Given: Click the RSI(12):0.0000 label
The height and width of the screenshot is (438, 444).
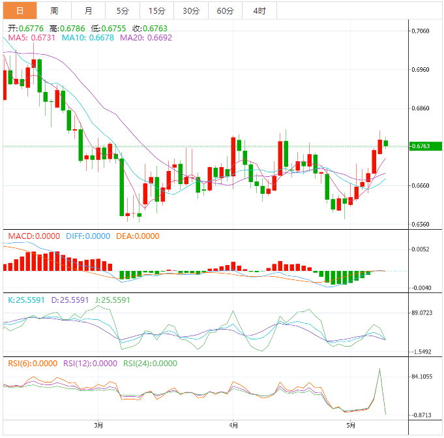Looking at the screenshot, I should tap(90, 364).
